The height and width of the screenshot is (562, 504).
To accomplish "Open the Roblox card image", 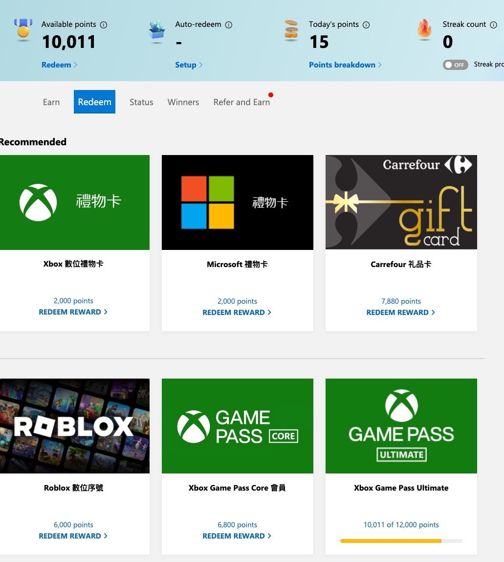I will [x=74, y=426].
